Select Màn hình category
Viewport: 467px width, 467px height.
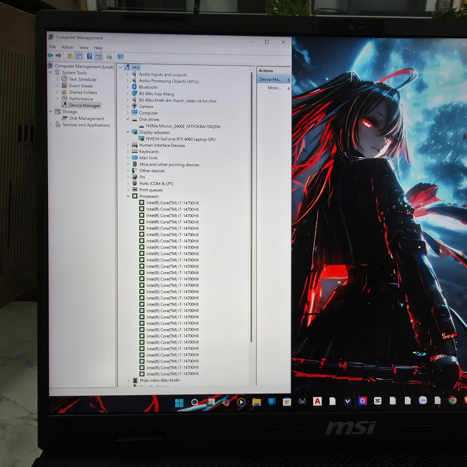(148, 158)
